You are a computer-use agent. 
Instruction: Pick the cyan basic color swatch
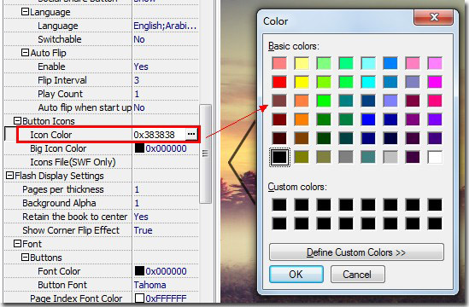pyautogui.click(x=368, y=82)
